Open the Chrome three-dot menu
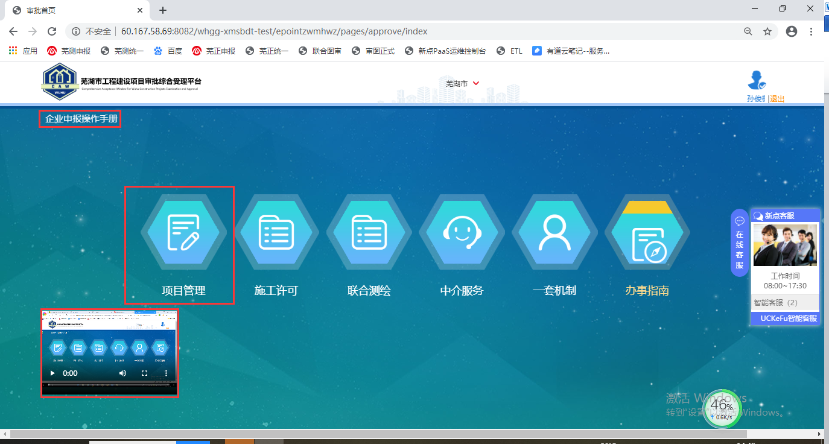The width and height of the screenshot is (829, 444). coord(812,31)
